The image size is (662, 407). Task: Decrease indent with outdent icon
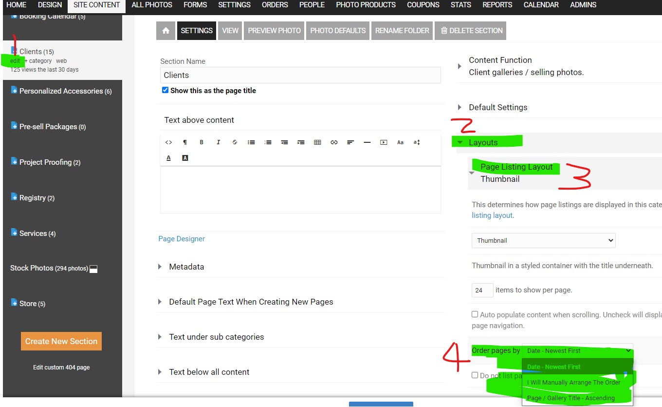coord(284,142)
